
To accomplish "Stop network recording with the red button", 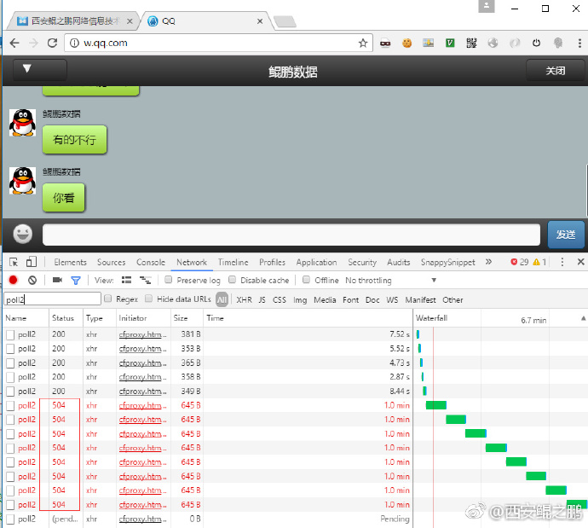I will click(x=13, y=280).
